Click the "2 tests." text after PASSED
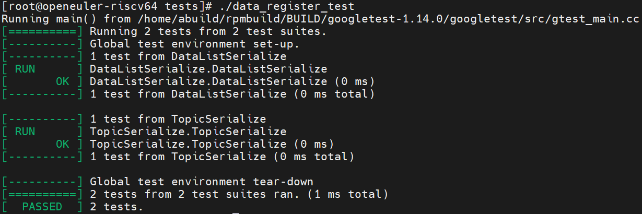 pyautogui.click(x=116, y=207)
